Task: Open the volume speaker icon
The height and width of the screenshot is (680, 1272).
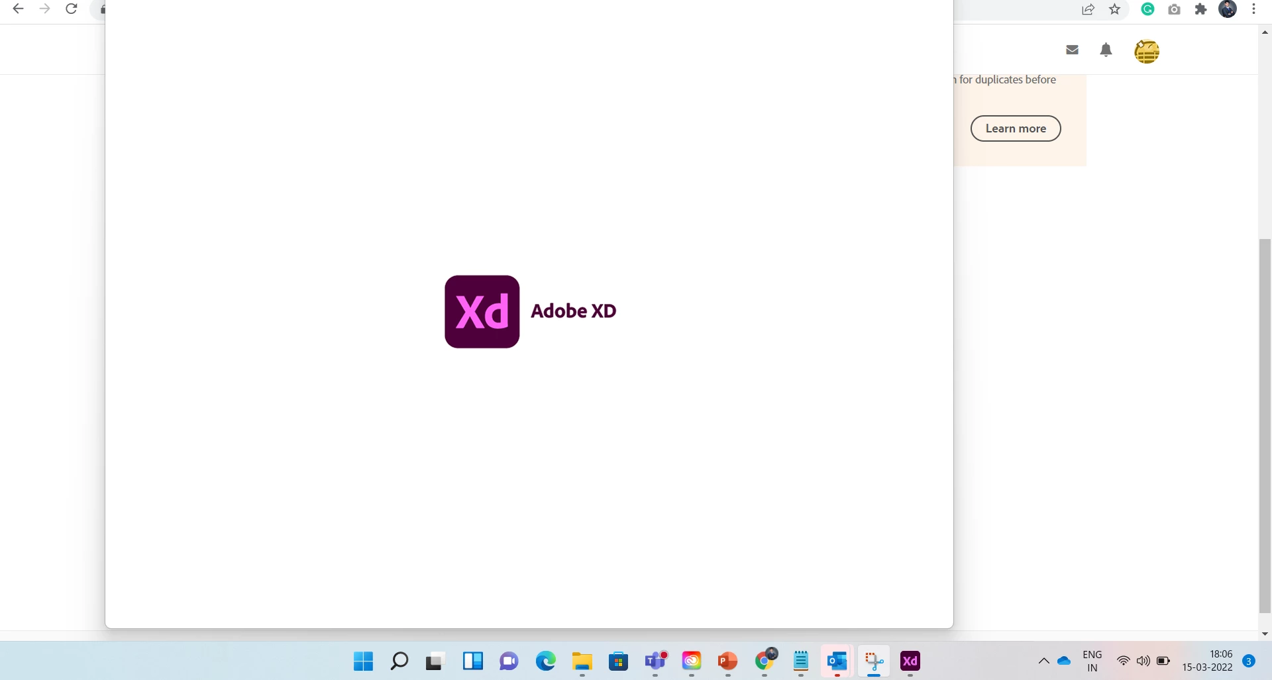Action: coord(1143,661)
